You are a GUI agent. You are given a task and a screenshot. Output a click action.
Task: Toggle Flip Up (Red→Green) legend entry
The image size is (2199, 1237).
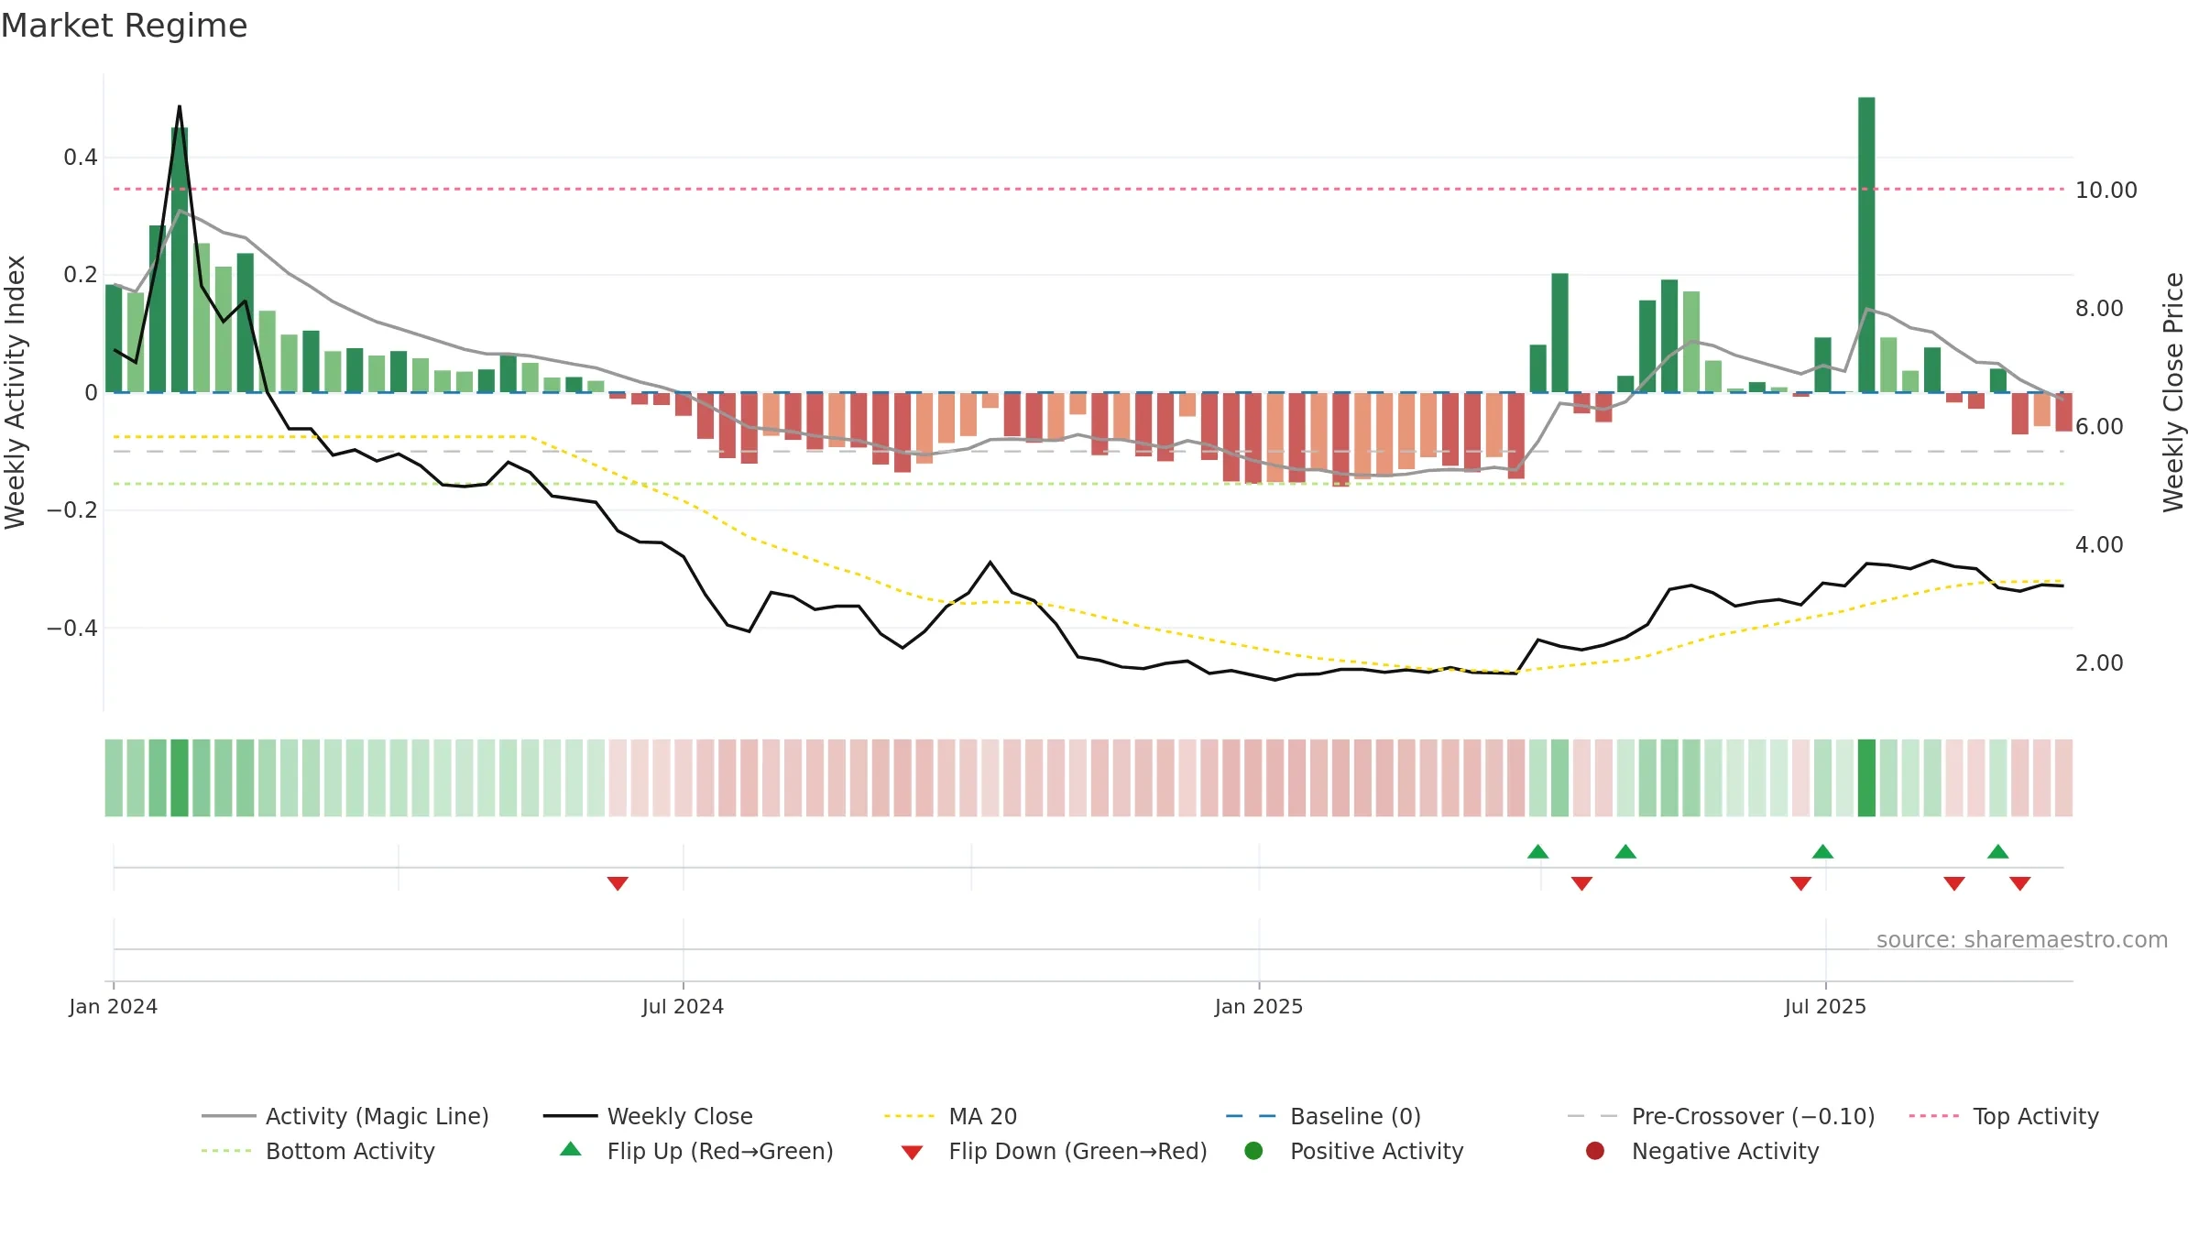pyautogui.click(x=696, y=1151)
